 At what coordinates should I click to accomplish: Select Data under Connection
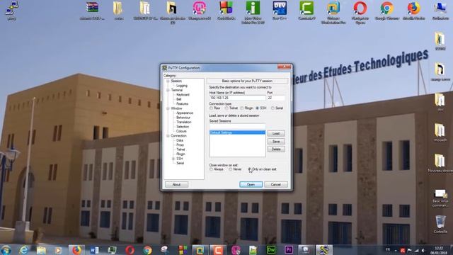179,140
